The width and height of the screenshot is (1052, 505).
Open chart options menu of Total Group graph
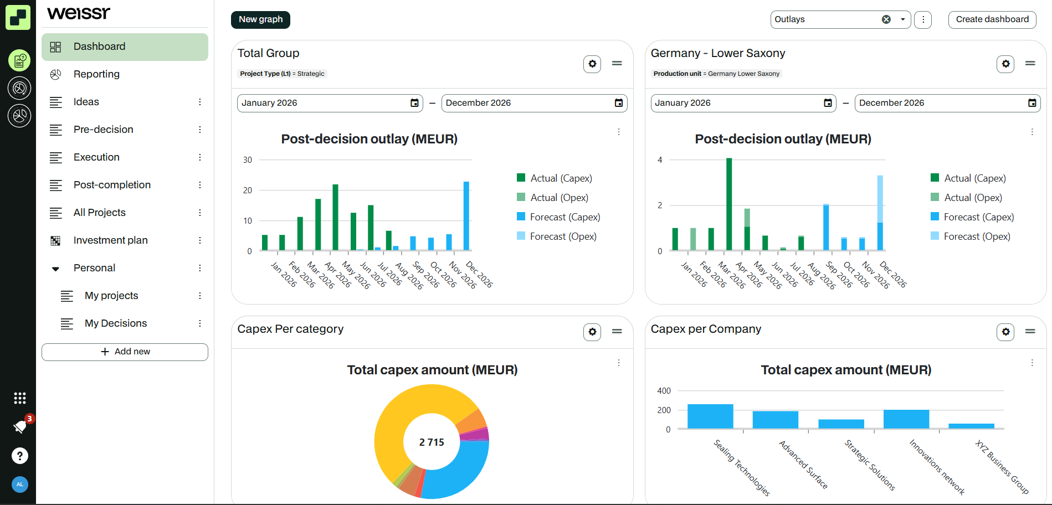click(x=619, y=132)
